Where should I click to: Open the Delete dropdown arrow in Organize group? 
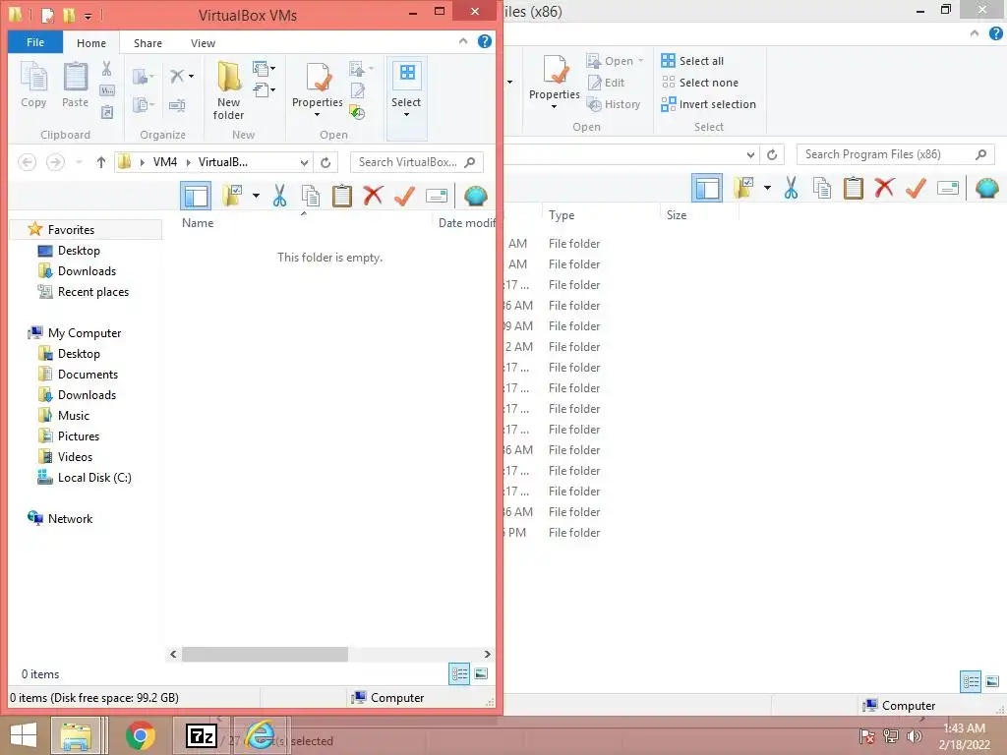192,76
